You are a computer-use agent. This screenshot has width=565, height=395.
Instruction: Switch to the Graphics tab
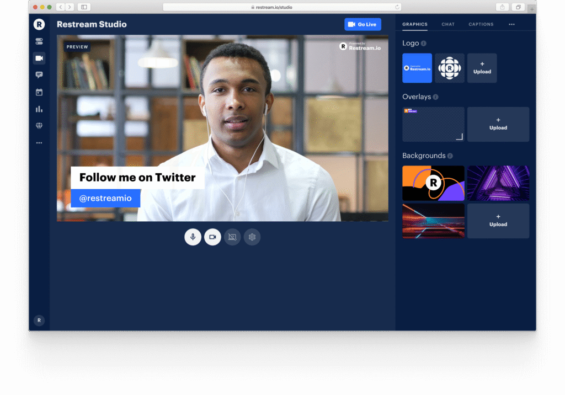[415, 24]
